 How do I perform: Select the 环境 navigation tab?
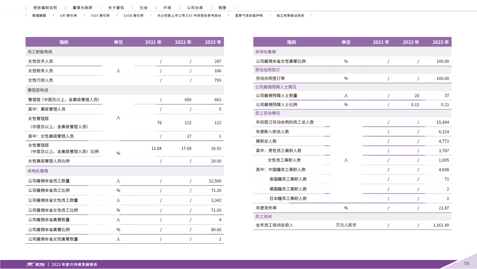click(167, 8)
